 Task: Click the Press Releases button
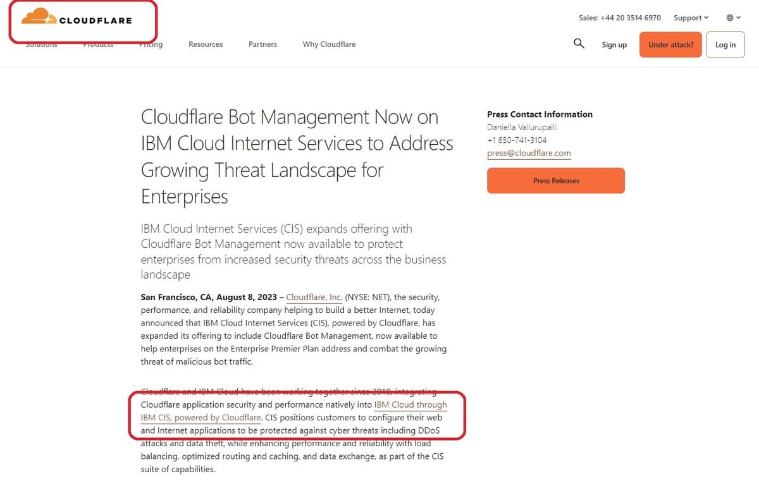tap(556, 181)
